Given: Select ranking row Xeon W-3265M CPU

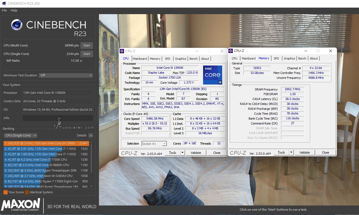Looking at the screenshot, I should point(46,176).
